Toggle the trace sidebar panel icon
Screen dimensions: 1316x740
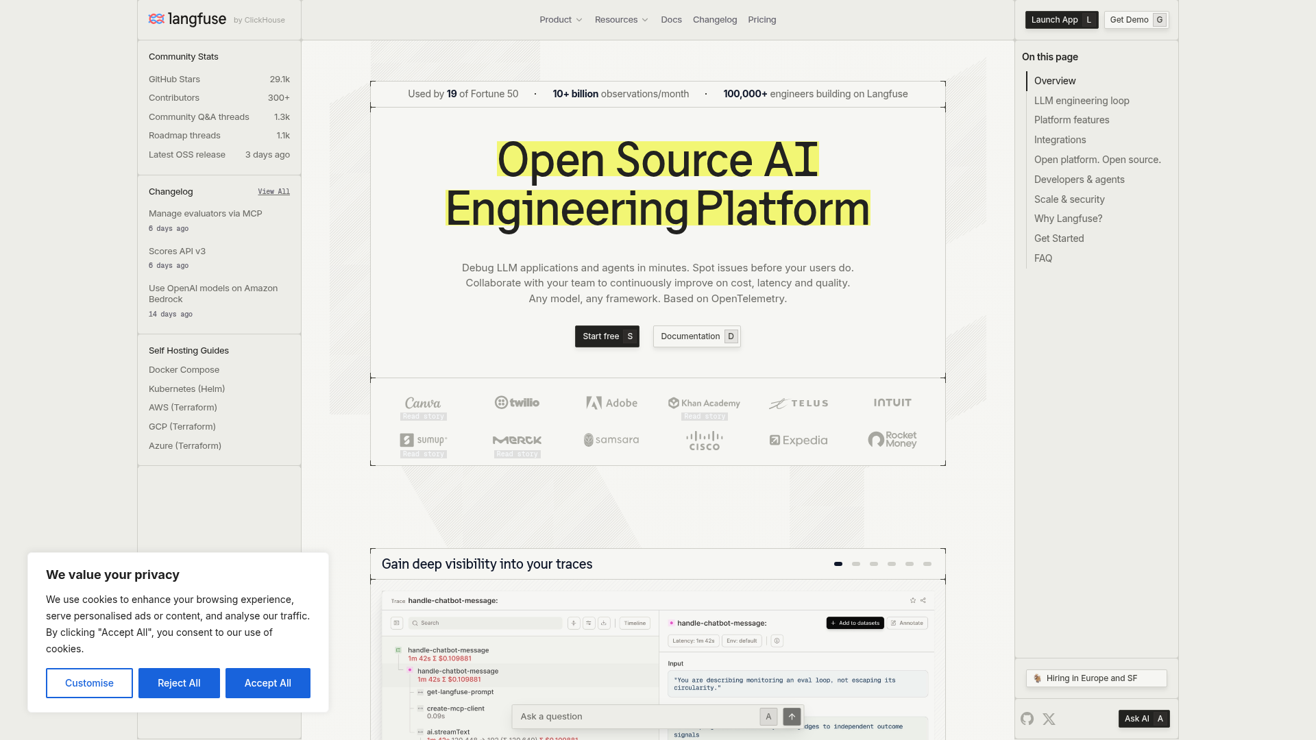[x=397, y=623]
